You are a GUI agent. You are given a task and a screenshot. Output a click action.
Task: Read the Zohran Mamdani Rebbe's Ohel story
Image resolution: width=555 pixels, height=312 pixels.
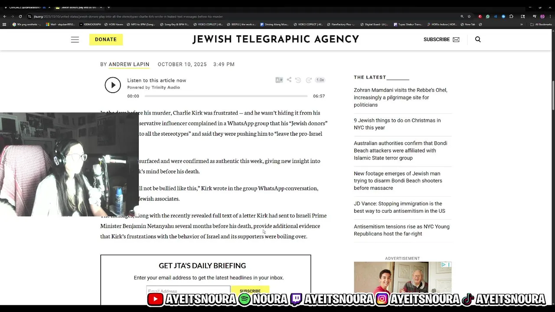click(400, 97)
